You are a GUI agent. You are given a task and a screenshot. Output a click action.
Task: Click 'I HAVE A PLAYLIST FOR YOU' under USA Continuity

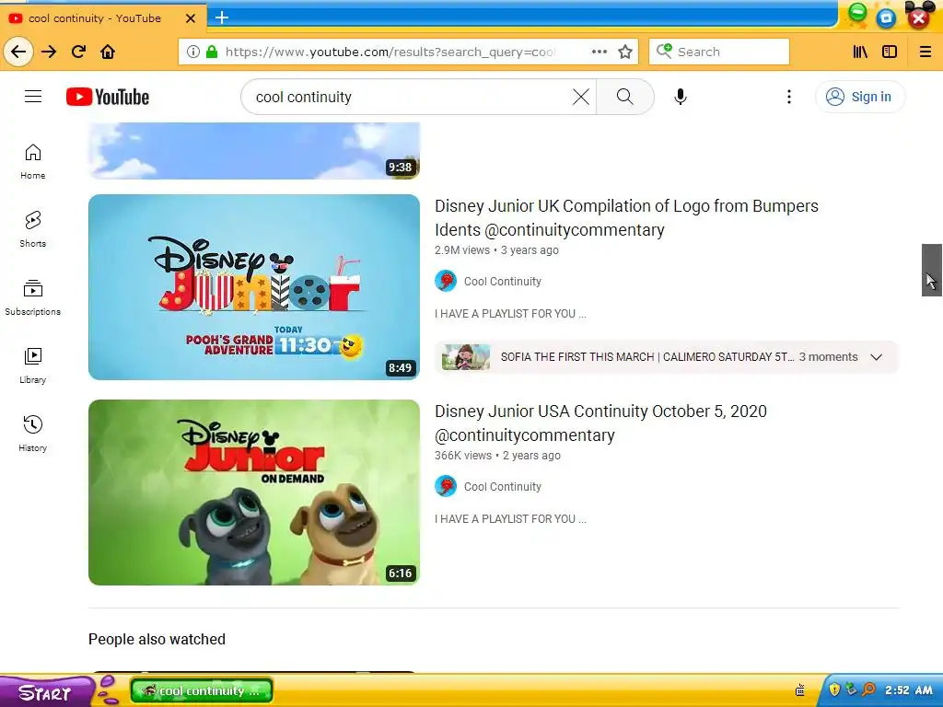point(510,519)
